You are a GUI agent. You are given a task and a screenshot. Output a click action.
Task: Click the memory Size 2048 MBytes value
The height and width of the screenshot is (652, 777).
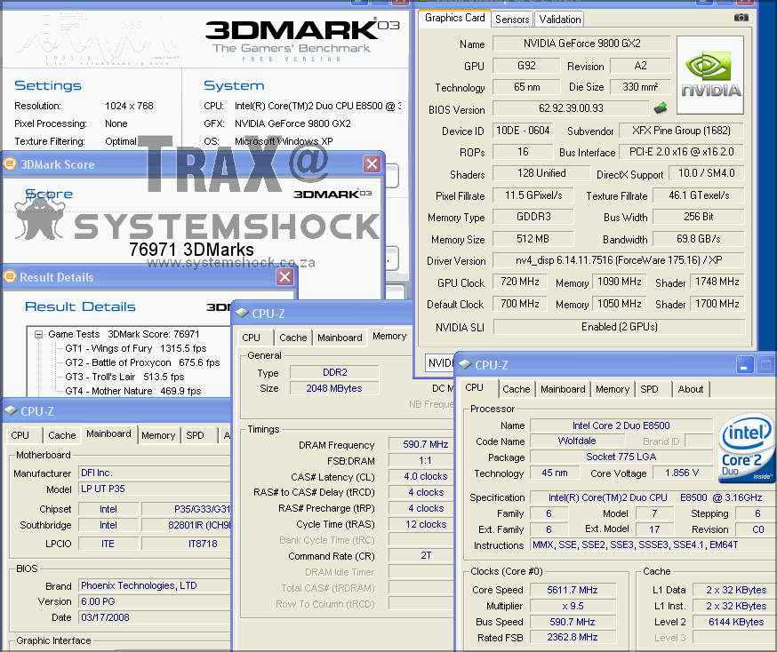(x=335, y=388)
